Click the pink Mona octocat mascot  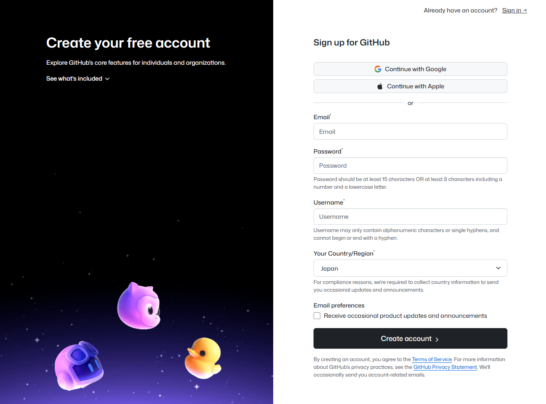point(138,305)
